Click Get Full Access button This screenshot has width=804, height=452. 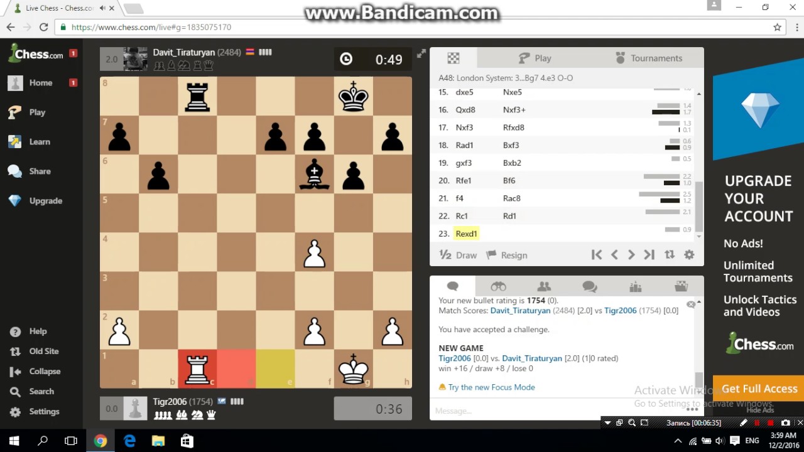pos(759,389)
